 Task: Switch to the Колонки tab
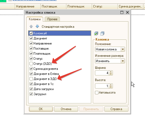(x=35, y=19)
